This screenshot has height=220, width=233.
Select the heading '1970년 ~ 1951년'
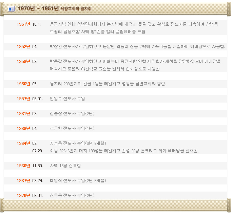[x=38, y=8]
